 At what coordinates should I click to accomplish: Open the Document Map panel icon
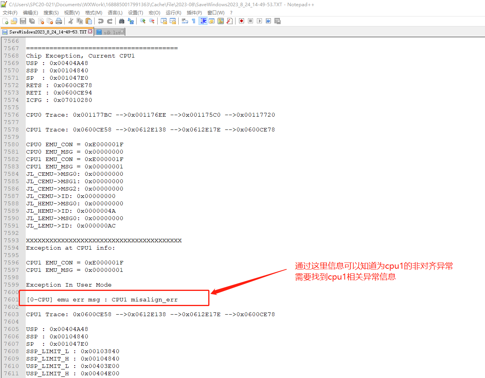click(x=221, y=21)
